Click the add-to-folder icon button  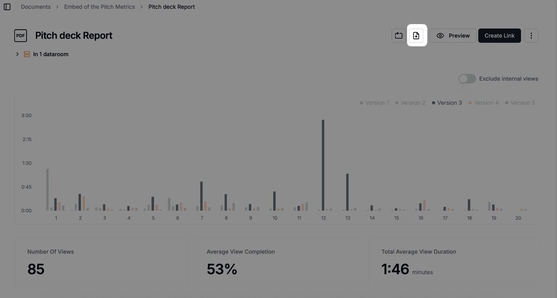point(399,36)
